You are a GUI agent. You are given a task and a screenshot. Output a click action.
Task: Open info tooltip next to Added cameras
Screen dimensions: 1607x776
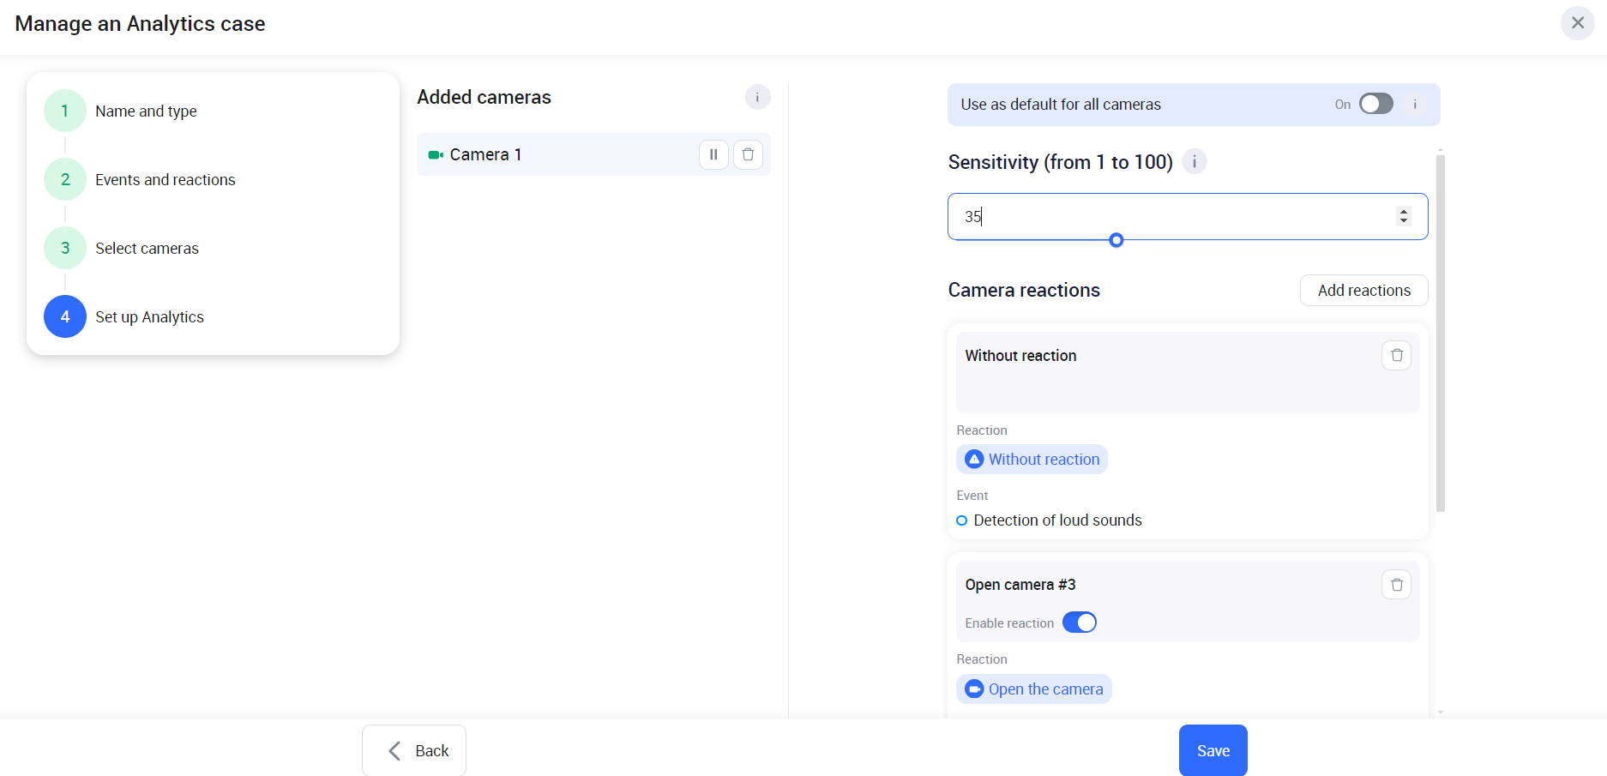[757, 97]
